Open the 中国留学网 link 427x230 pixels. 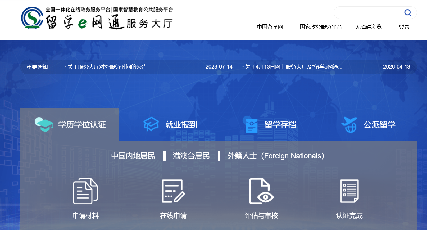[270, 27]
